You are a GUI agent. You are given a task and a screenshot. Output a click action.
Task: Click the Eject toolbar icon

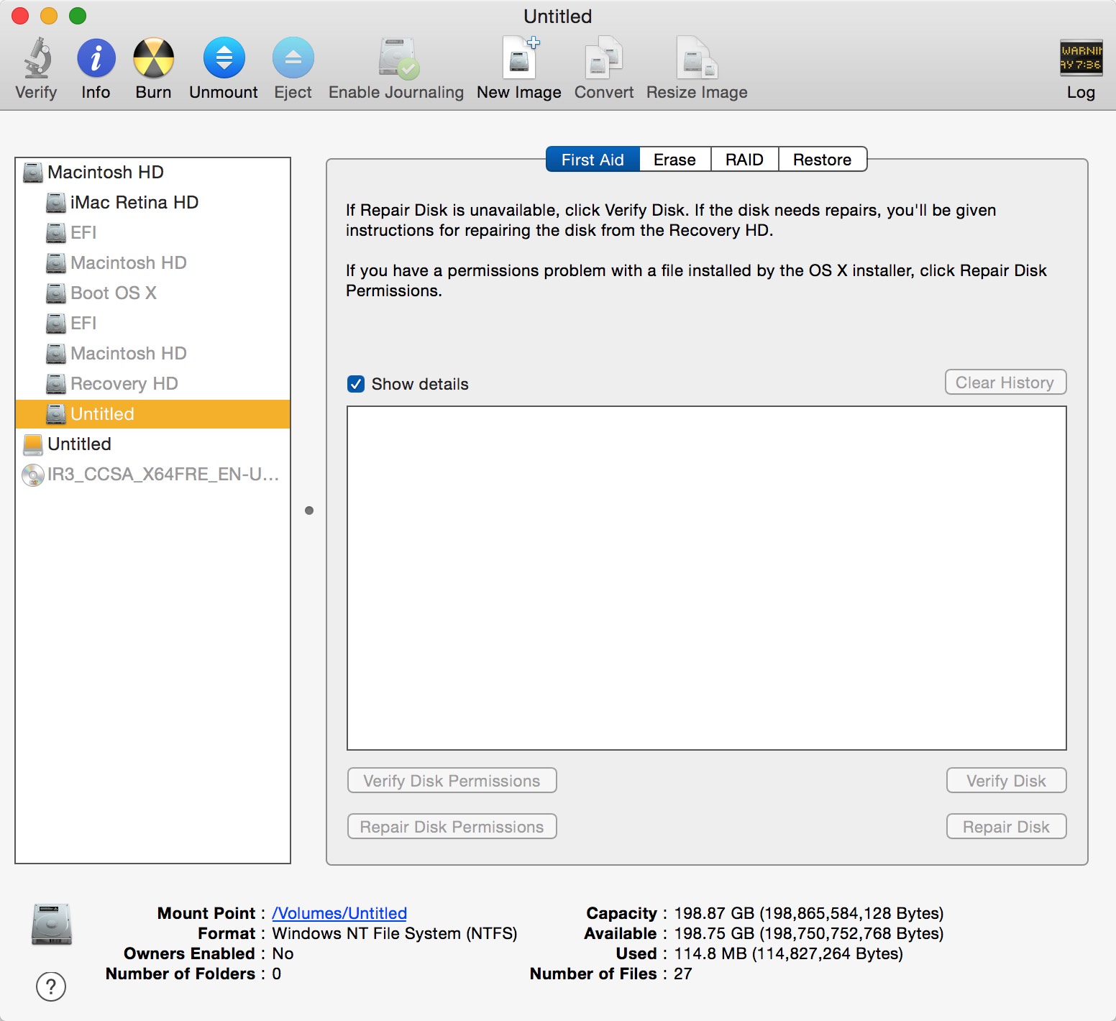click(293, 59)
